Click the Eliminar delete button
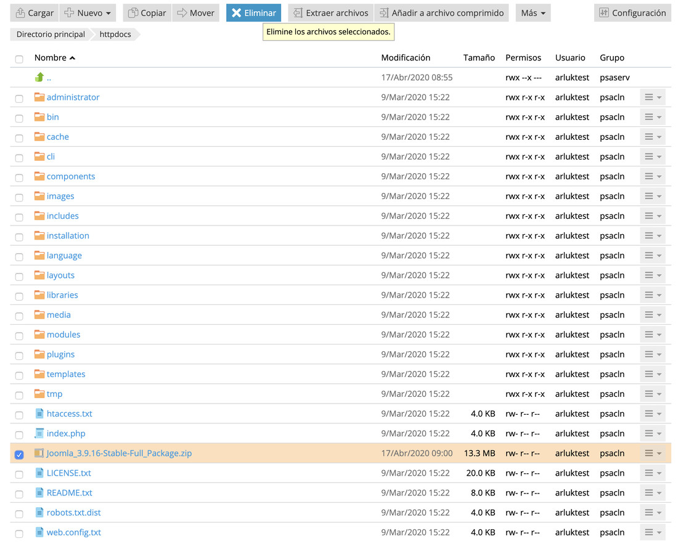Viewport: 678px width, 549px height. (x=253, y=13)
